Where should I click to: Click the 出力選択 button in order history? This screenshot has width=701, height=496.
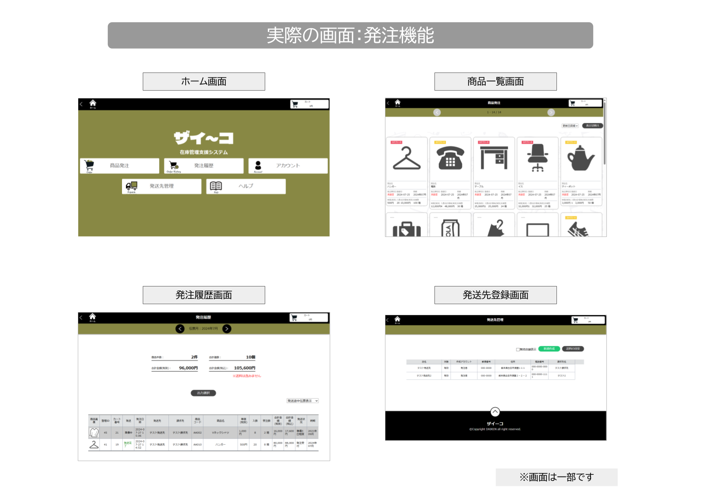click(x=203, y=393)
